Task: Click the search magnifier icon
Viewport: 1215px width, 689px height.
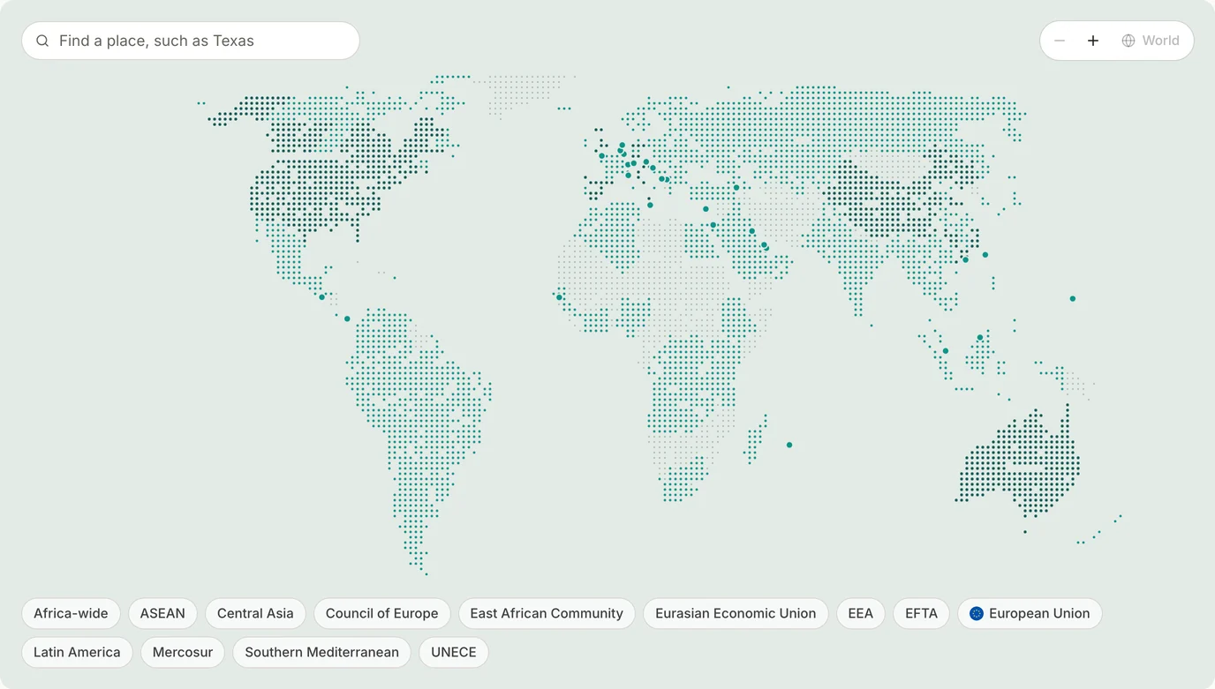Action: (x=42, y=41)
